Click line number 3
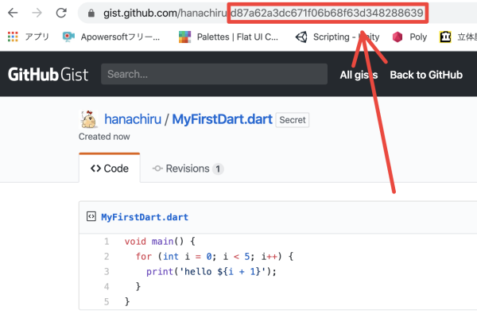477x314 pixels. click(x=107, y=271)
